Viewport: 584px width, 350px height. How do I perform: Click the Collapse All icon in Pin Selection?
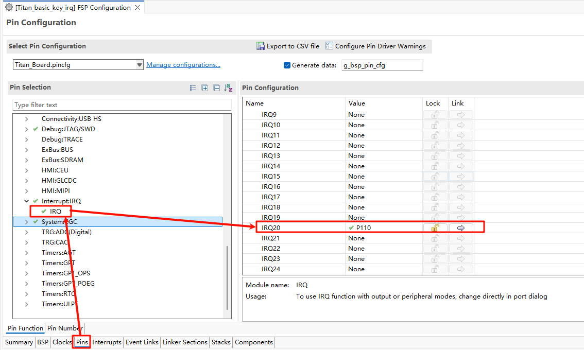(x=216, y=88)
